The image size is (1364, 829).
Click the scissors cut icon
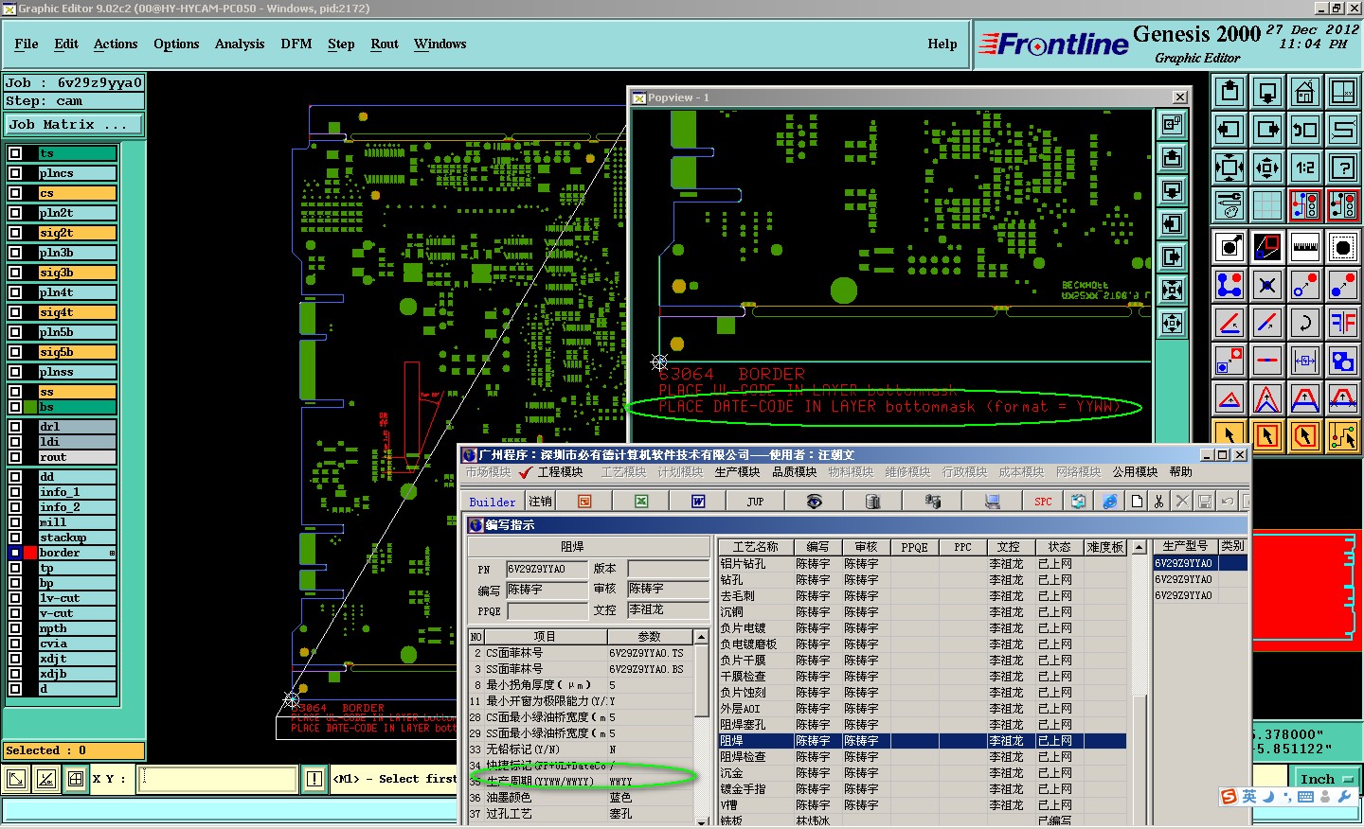(x=1158, y=502)
